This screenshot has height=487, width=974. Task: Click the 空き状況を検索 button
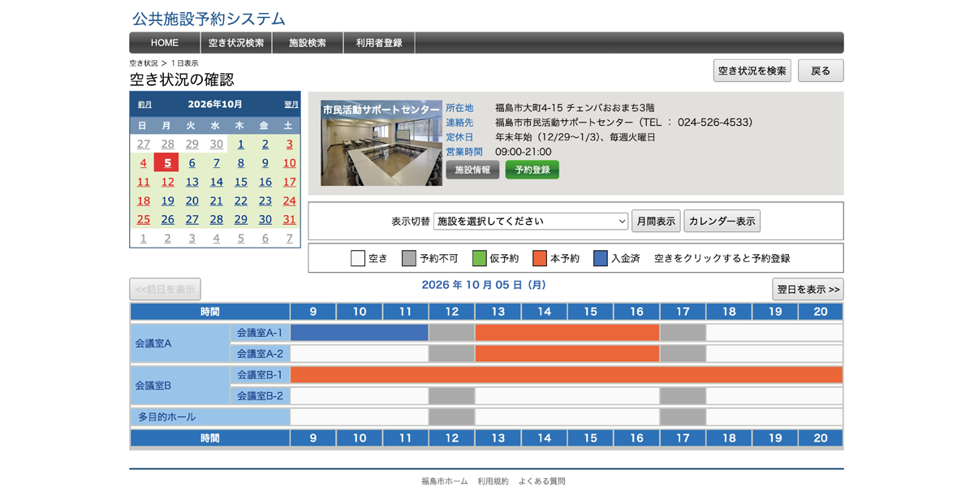point(752,71)
